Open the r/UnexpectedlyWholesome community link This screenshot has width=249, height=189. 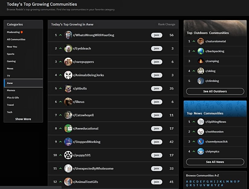93,169
